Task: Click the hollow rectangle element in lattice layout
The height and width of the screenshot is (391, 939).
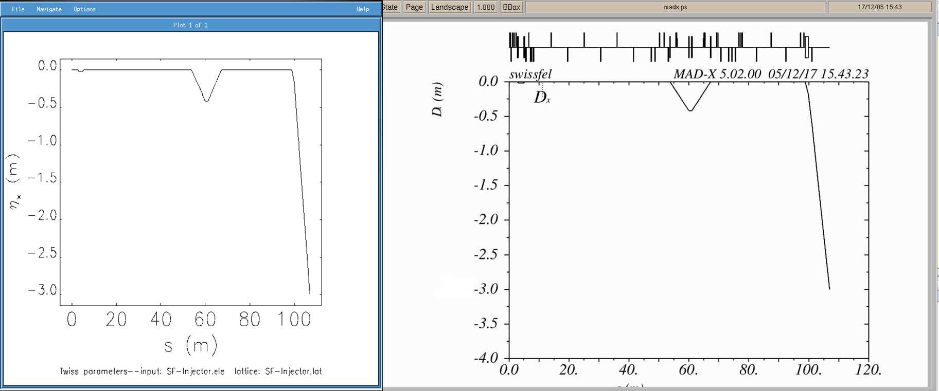Action: click(807, 47)
